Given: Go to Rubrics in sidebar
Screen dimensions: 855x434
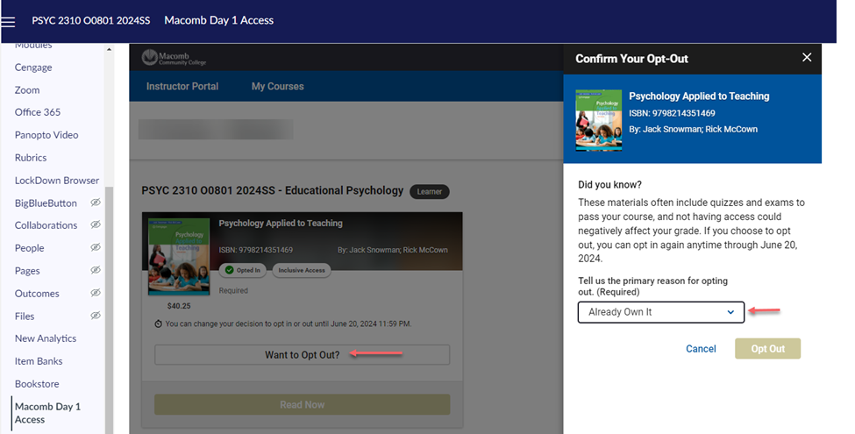Looking at the screenshot, I should pos(31,158).
